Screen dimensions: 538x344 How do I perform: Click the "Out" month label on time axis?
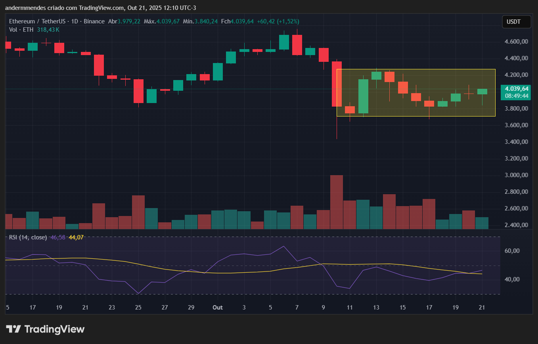[217, 308]
